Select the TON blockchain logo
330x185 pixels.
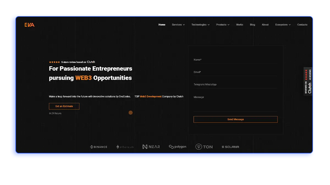click(204, 147)
